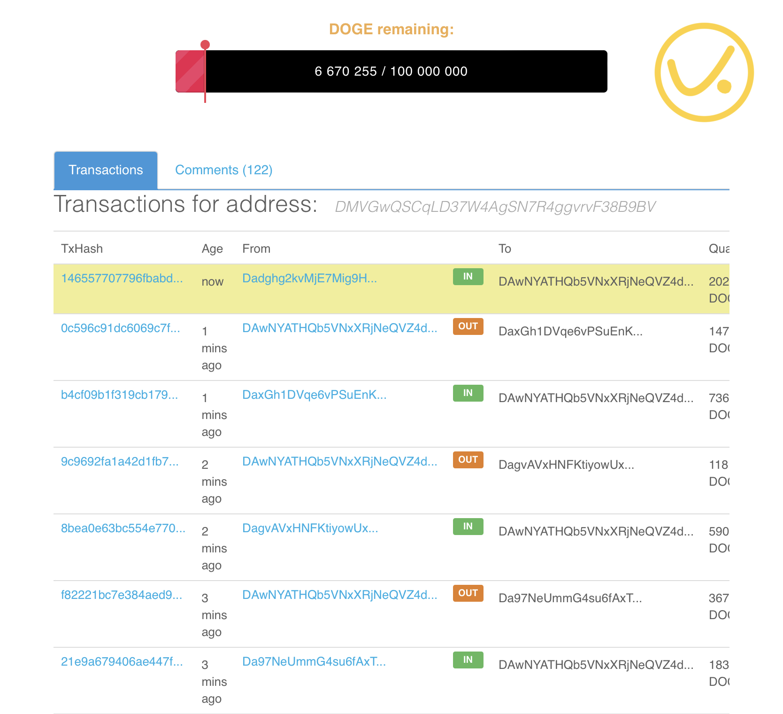Click IN badge in b4cf09b1f319cb179 row
The image size is (783, 714).
[468, 393]
